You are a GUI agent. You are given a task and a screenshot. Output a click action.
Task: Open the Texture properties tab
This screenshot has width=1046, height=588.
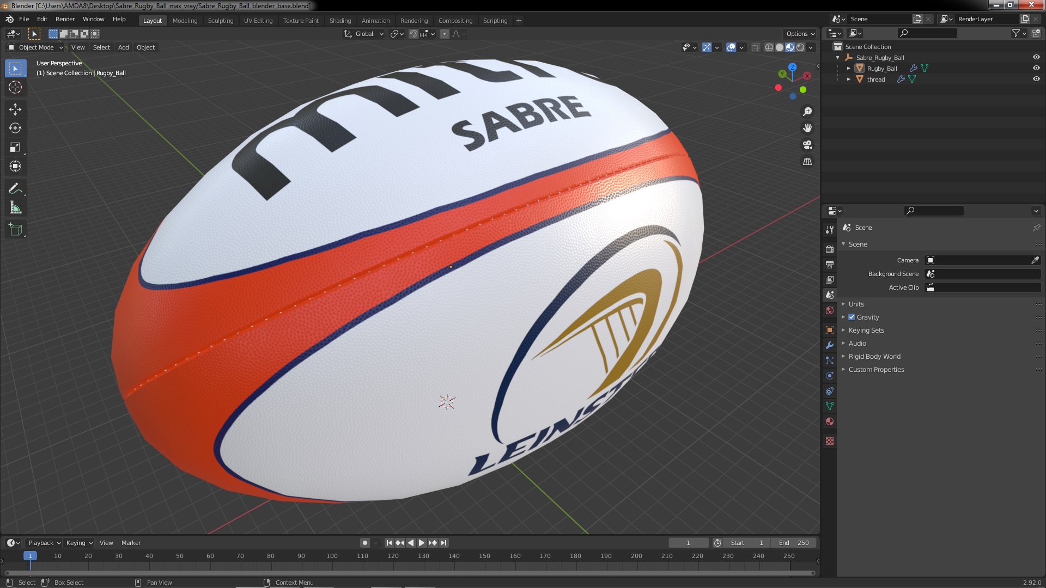(x=830, y=441)
